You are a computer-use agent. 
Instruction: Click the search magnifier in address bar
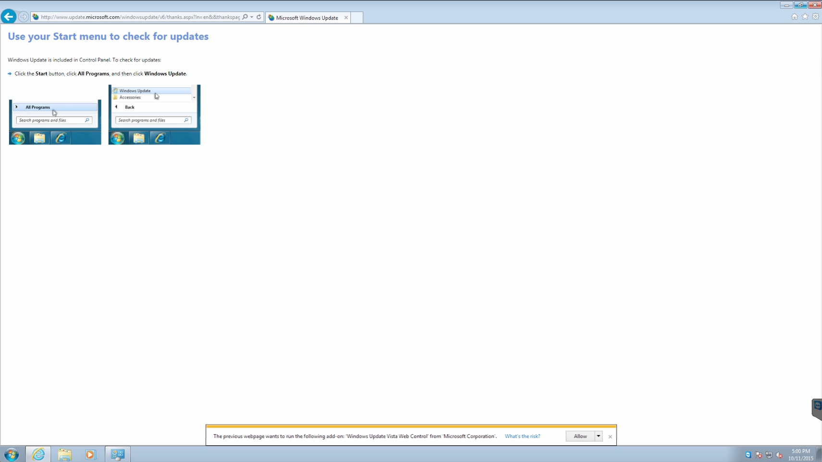(x=245, y=17)
